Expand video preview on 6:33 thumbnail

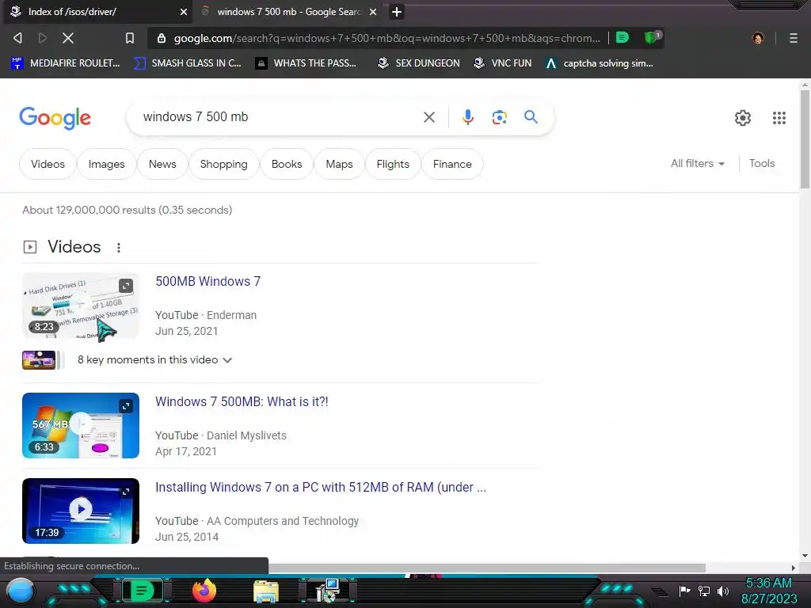point(126,406)
